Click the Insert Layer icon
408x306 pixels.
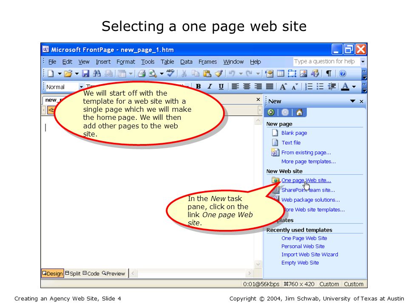coord(292,74)
